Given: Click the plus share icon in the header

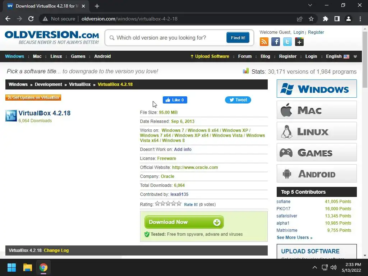Looking at the screenshot, I should coord(299,42).
